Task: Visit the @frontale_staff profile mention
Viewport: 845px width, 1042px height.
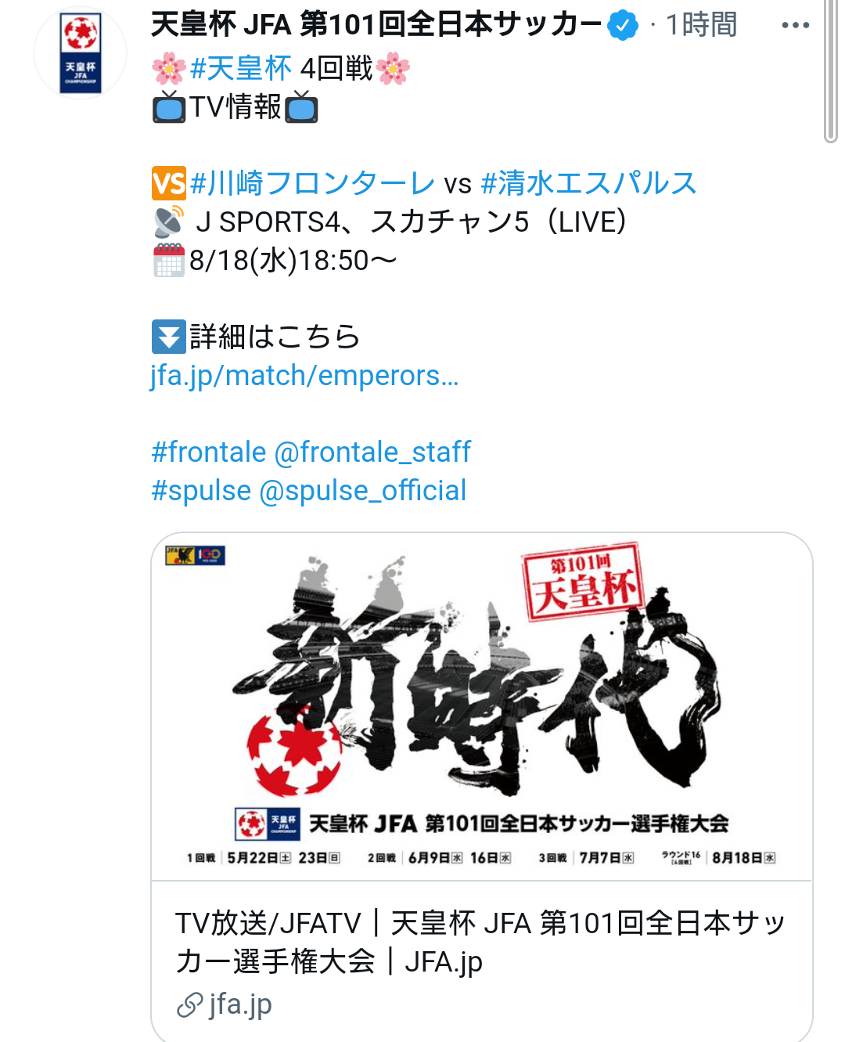Action: point(372,452)
